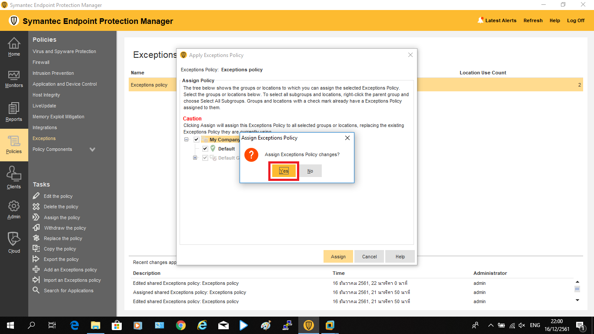Click the Home icon in sidebar
Screen dimensions: 594x334
(14, 43)
